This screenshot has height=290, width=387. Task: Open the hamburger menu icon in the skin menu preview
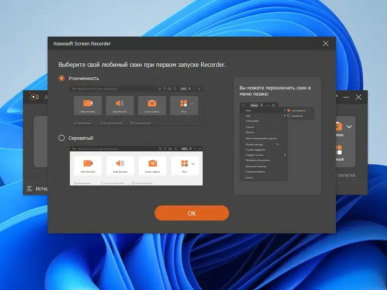click(x=243, y=105)
